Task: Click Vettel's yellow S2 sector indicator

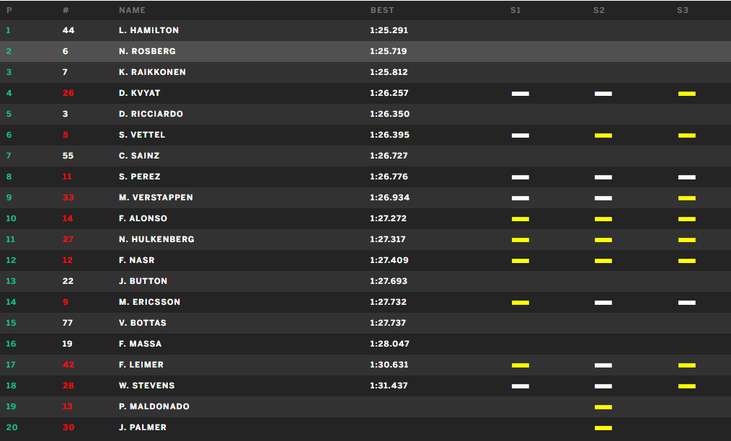Action: pyautogui.click(x=603, y=135)
